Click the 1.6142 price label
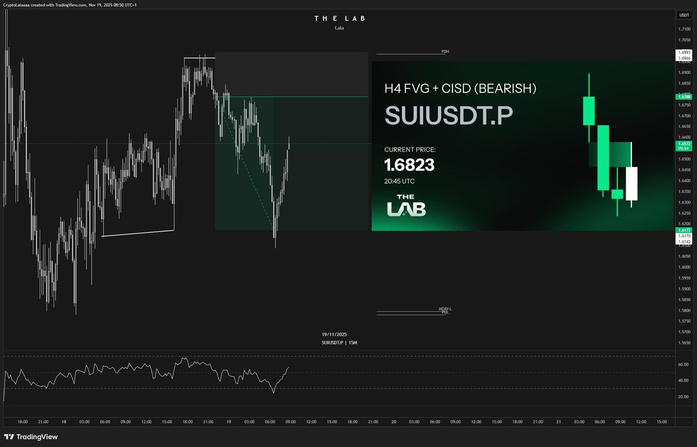The image size is (697, 447). click(x=684, y=242)
